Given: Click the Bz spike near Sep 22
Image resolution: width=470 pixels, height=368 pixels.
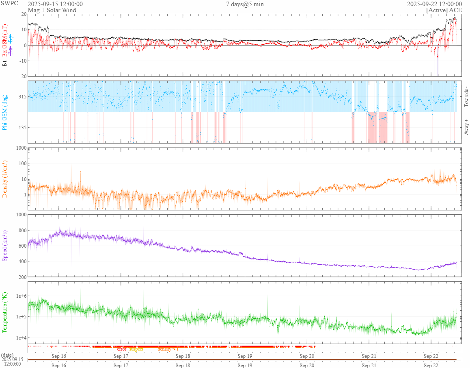Looking at the screenshot, I should tap(438, 57).
